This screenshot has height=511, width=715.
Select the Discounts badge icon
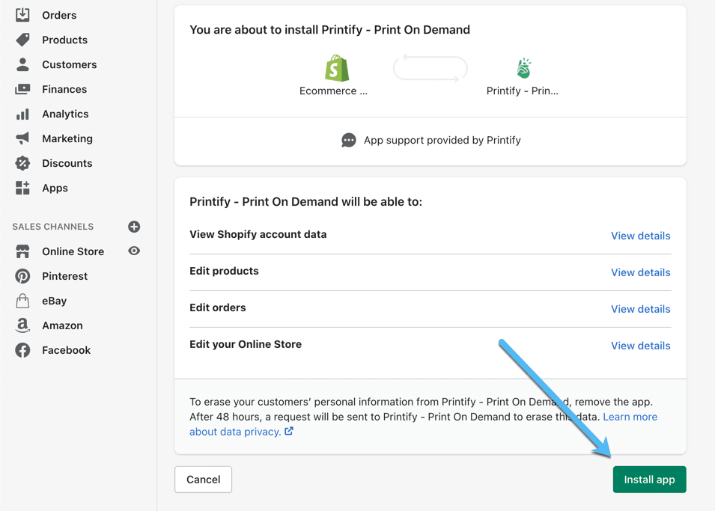[x=22, y=163]
